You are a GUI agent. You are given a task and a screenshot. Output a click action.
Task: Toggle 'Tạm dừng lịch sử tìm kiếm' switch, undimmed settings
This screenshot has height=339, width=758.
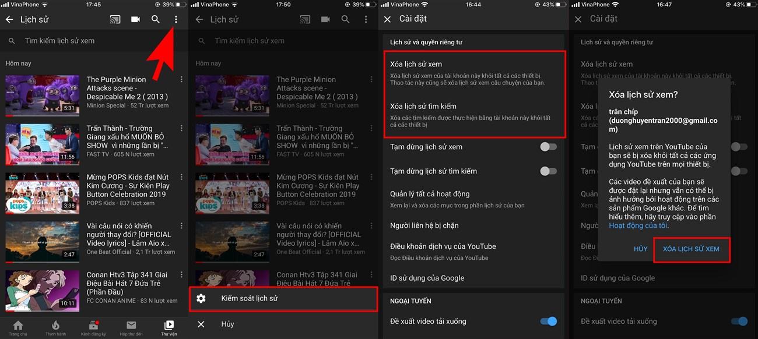[548, 171]
